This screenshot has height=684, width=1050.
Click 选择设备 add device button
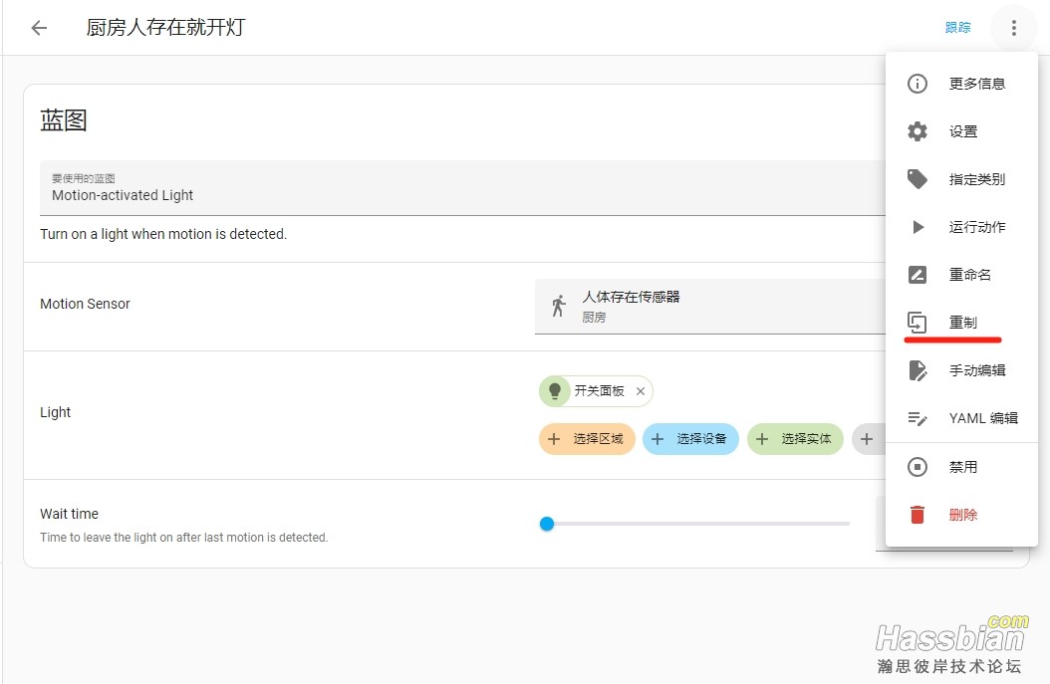[690, 439]
